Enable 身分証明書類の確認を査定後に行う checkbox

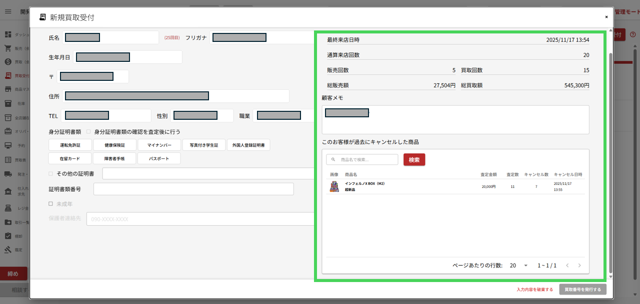point(89,132)
